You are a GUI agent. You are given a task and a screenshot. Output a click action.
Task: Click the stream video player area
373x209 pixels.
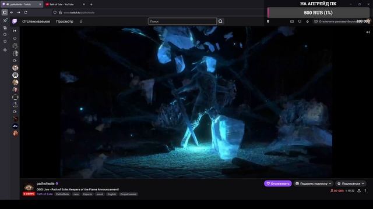(x=196, y=102)
